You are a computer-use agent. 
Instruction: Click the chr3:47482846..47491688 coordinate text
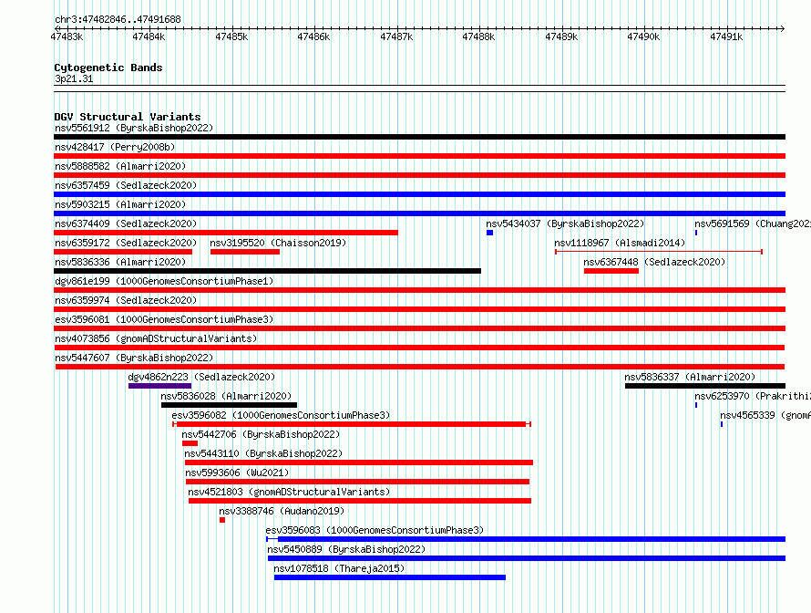(x=118, y=19)
